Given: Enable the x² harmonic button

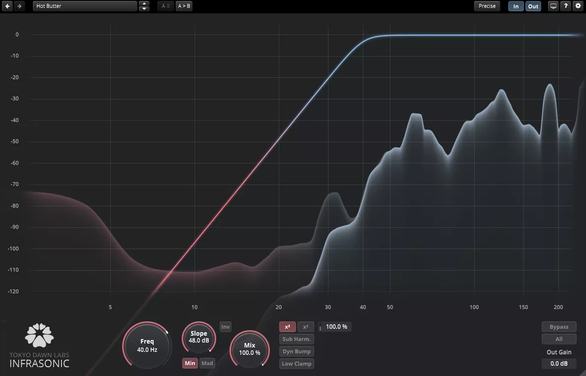Looking at the screenshot, I should [288, 327].
